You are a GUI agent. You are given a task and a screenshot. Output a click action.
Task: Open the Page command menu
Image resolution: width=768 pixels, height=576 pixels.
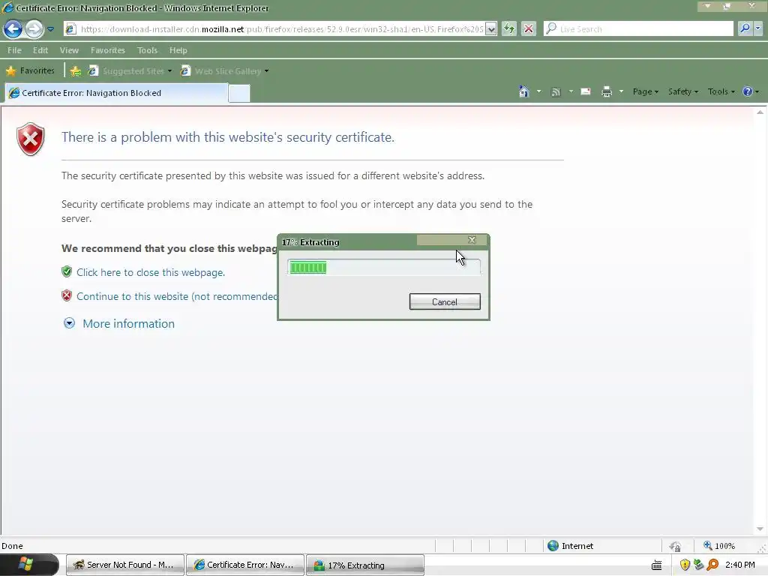(x=645, y=91)
